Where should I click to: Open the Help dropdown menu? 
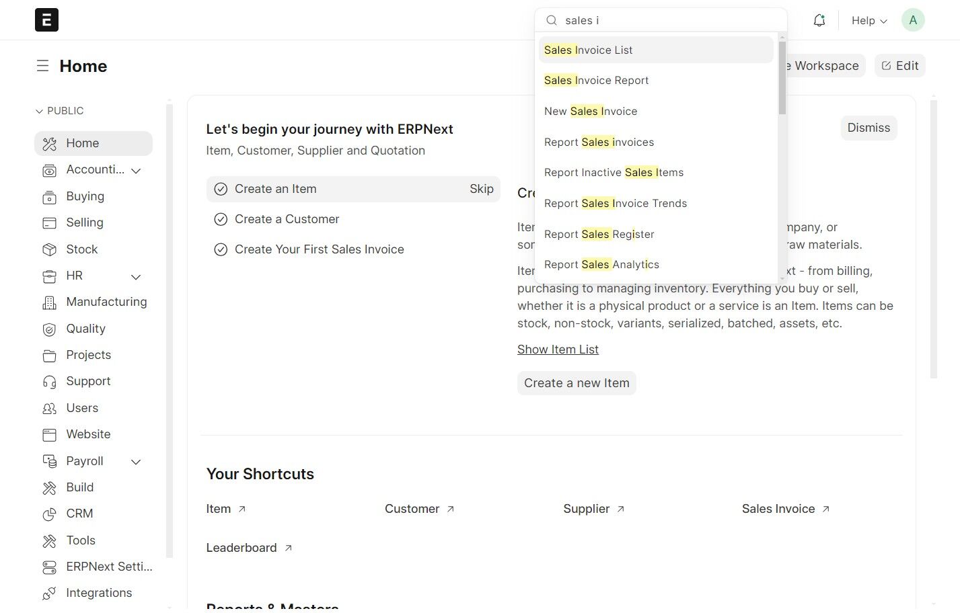point(869,21)
